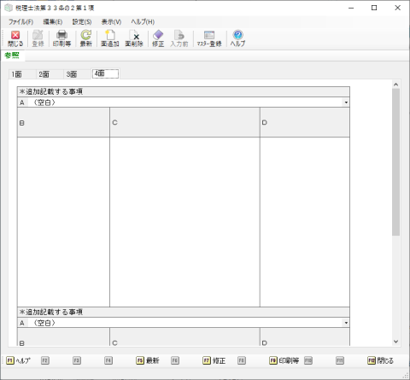This screenshot has width=410, height=380.
Task: Add a page with 面追加 icon
Action: (110, 38)
